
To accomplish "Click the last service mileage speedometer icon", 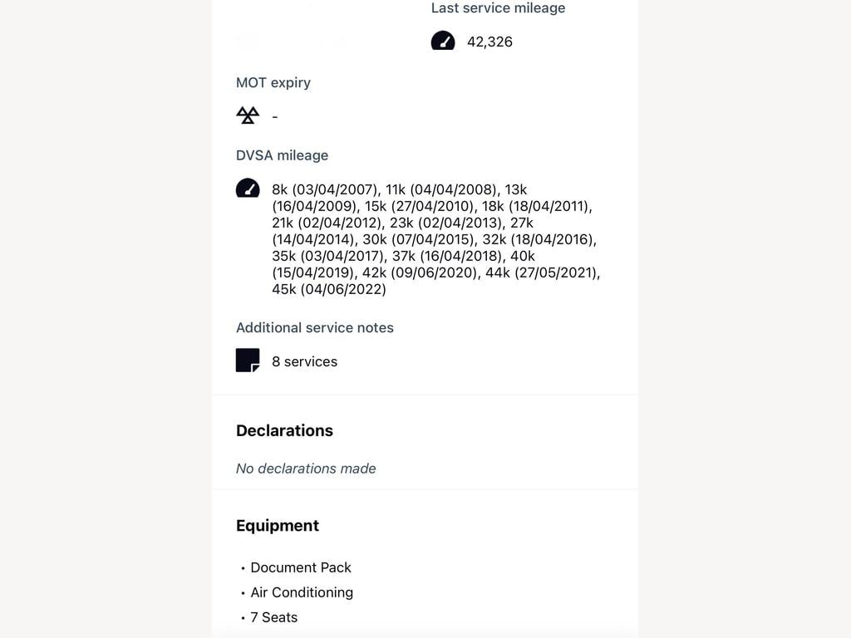I will (x=443, y=41).
